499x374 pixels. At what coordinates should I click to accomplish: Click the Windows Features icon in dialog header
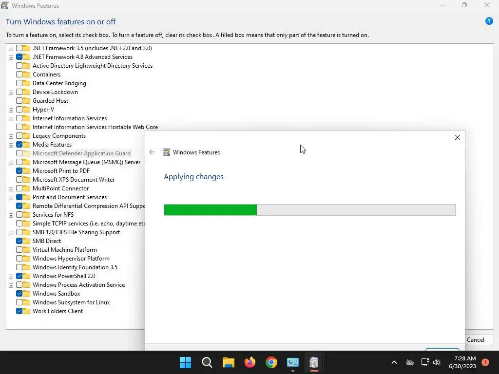point(166,152)
